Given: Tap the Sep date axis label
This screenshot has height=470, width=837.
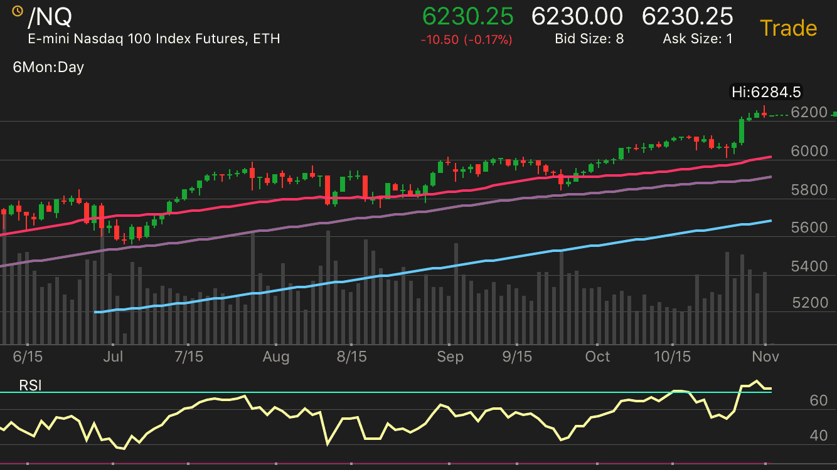Looking at the screenshot, I should click(x=450, y=357).
